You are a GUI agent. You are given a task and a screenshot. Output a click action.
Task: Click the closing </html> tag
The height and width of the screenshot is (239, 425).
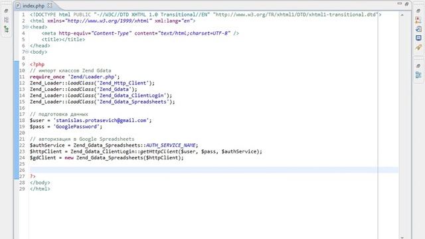tap(40, 189)
